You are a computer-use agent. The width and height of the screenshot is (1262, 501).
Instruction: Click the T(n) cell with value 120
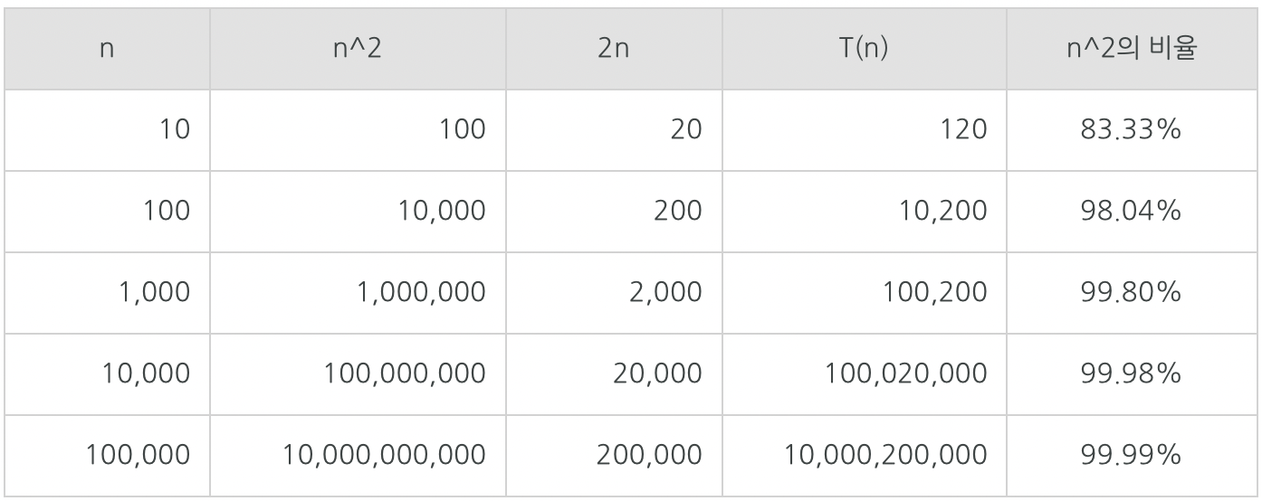(x=958, y=130)
